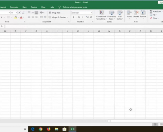Open Firefox from taskbar
Screen dimensions: 163x132
click(x=48, y=129)
